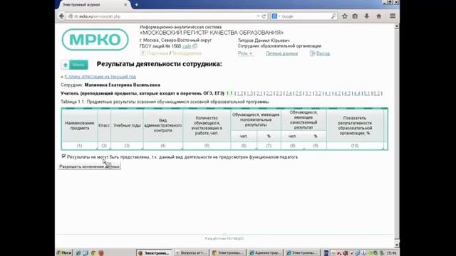
Task: Switch to 'Вопросы атт...' taskbar window
Action: coord(192,253)
